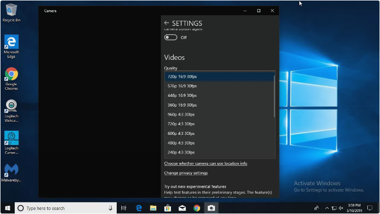Choose 360p 16:9 30fps quality option

point(219,105)
